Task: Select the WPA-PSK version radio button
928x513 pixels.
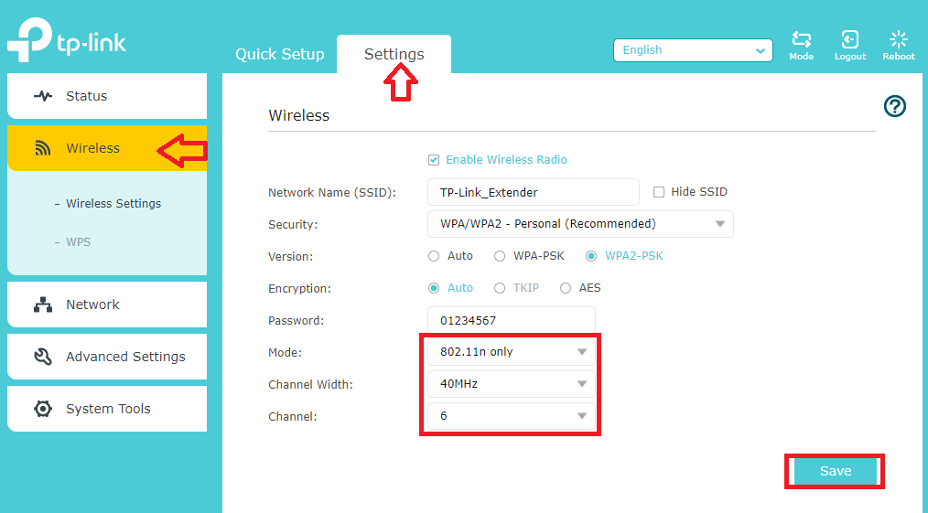Action: (500, 256)
